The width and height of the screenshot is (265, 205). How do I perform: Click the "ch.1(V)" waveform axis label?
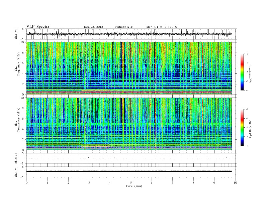point(16,34)
